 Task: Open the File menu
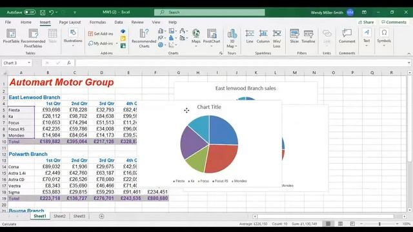tap(8, 23)
